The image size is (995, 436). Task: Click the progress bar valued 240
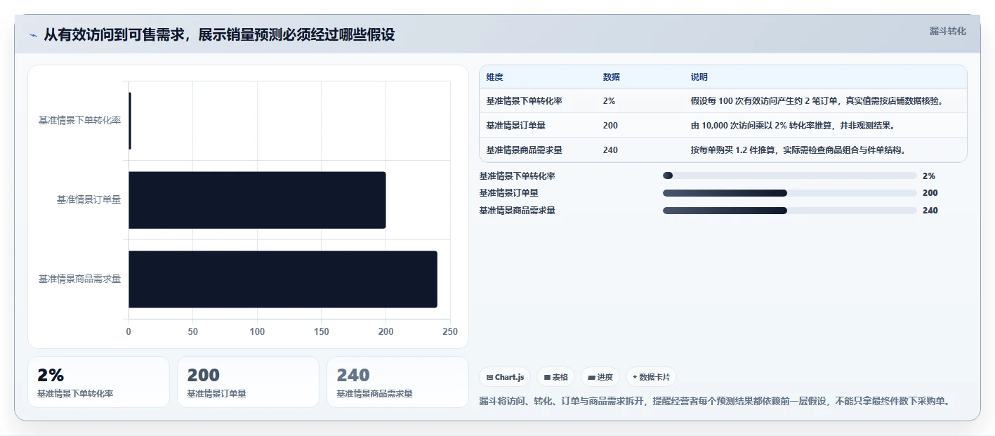click(790, 210)
